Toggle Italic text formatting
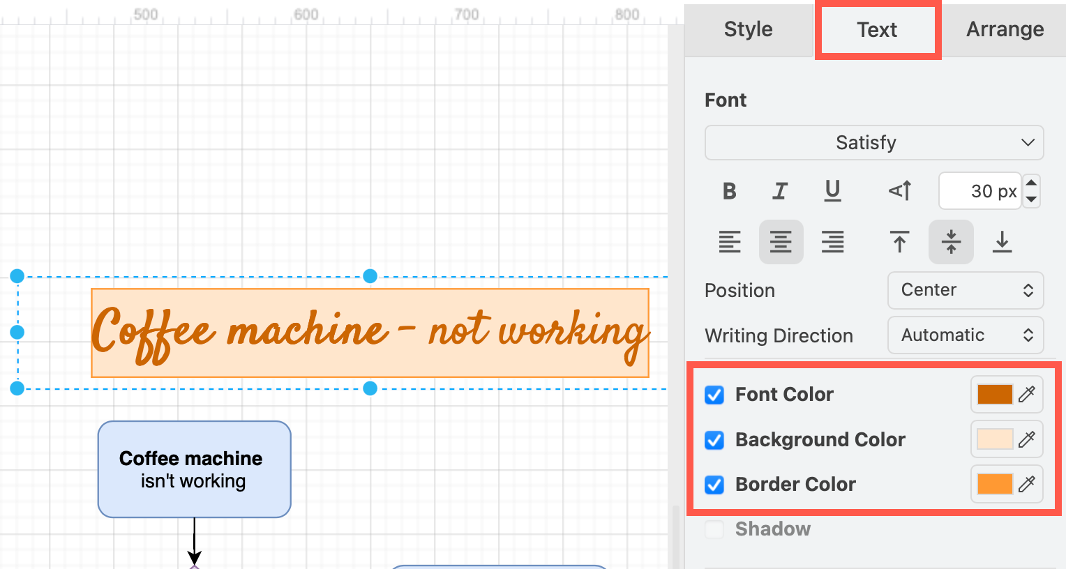The image size is (1066, 569). click(x=781, y=191)
